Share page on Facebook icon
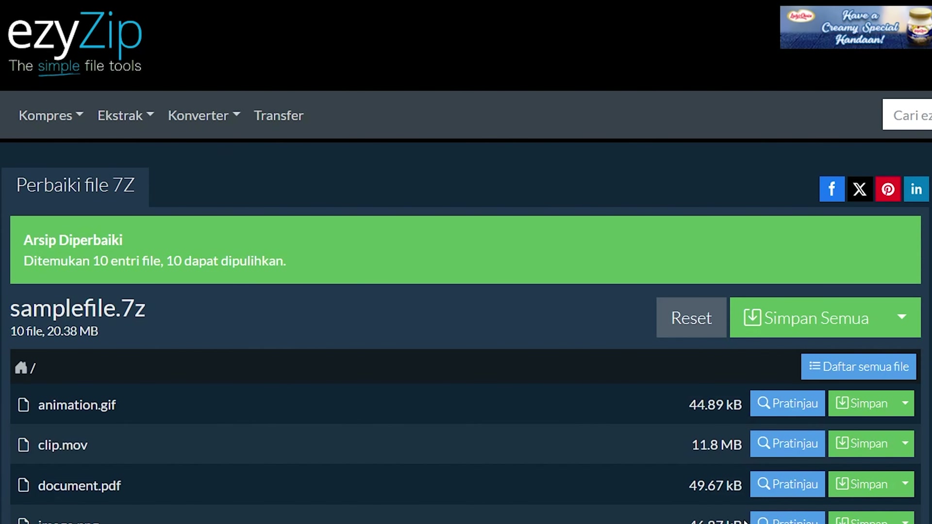Screen dimensions: 932x524 (x=832, y=189)
